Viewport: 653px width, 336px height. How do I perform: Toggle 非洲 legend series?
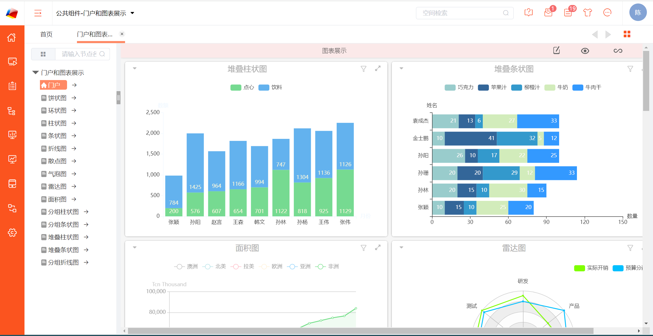(327, 266)
